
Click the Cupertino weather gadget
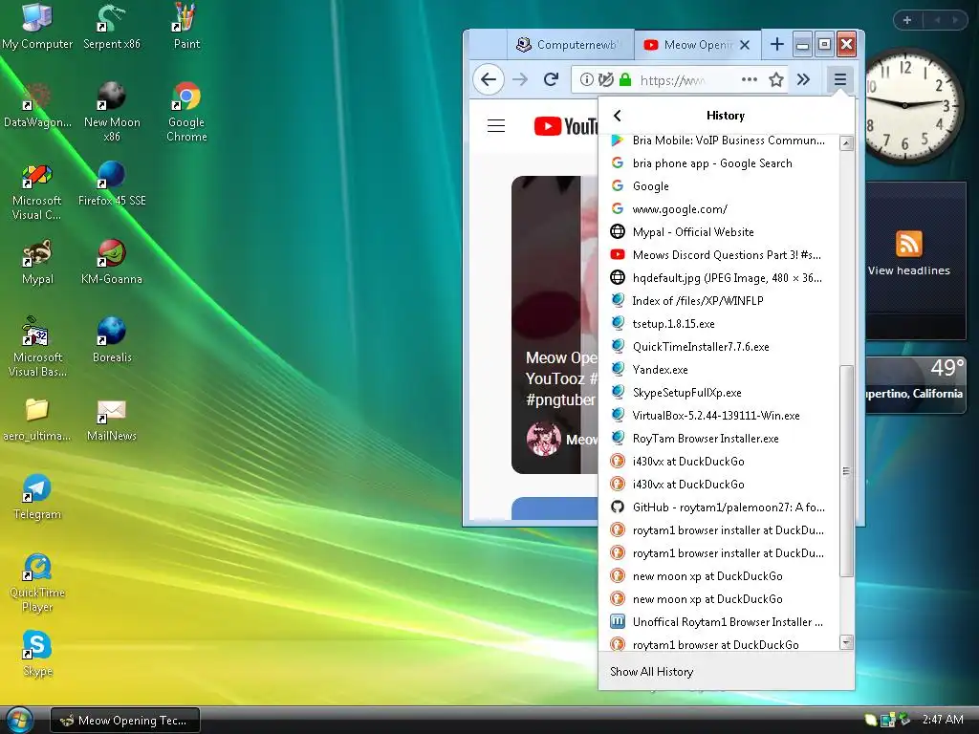click(x=915, y=385)
